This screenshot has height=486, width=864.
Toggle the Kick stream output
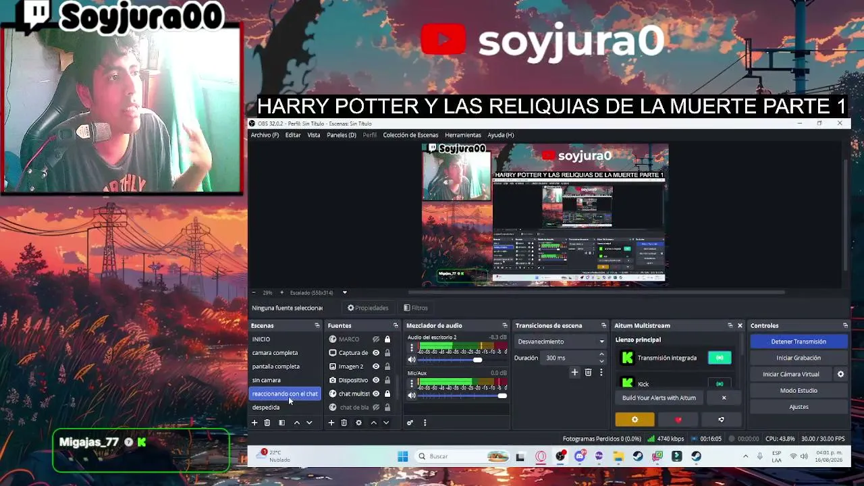pos(720,383)
